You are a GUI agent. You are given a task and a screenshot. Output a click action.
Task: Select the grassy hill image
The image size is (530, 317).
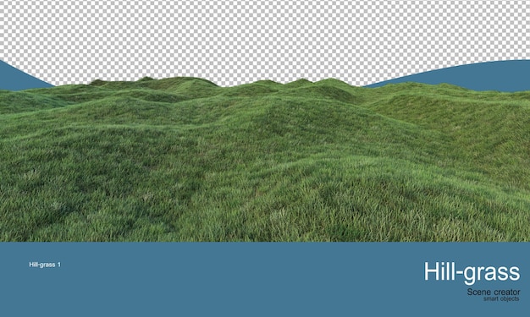click(265, 159)
